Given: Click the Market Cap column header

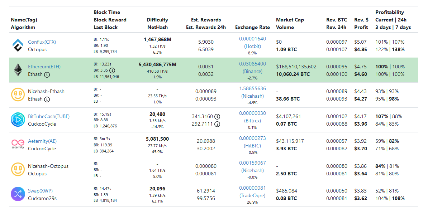Looking at the screenshot, I should 290,20.
